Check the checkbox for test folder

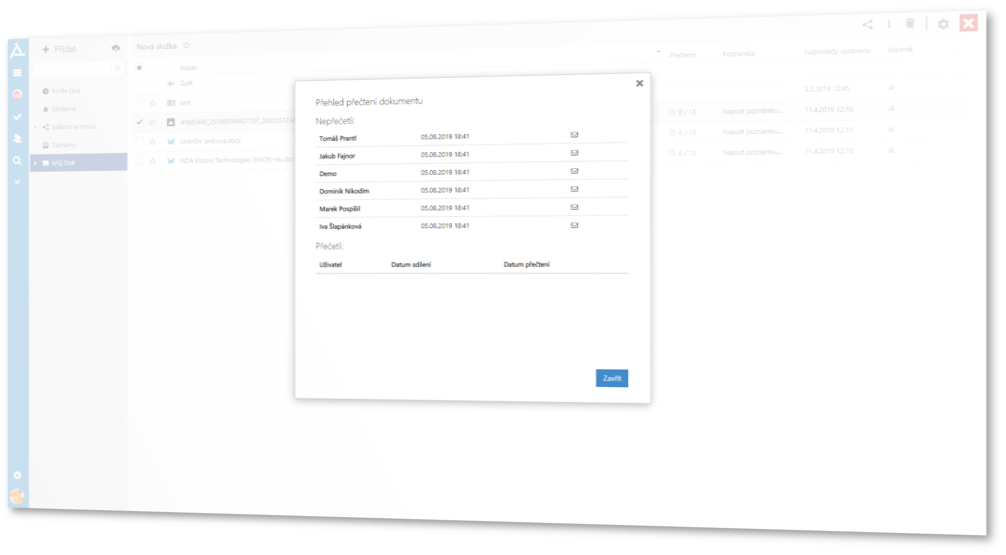point(140,103)
